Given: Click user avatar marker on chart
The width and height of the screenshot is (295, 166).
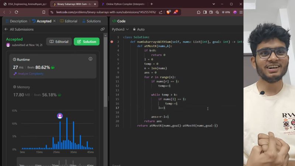Looking at the screenshot, I should (60, 116).
